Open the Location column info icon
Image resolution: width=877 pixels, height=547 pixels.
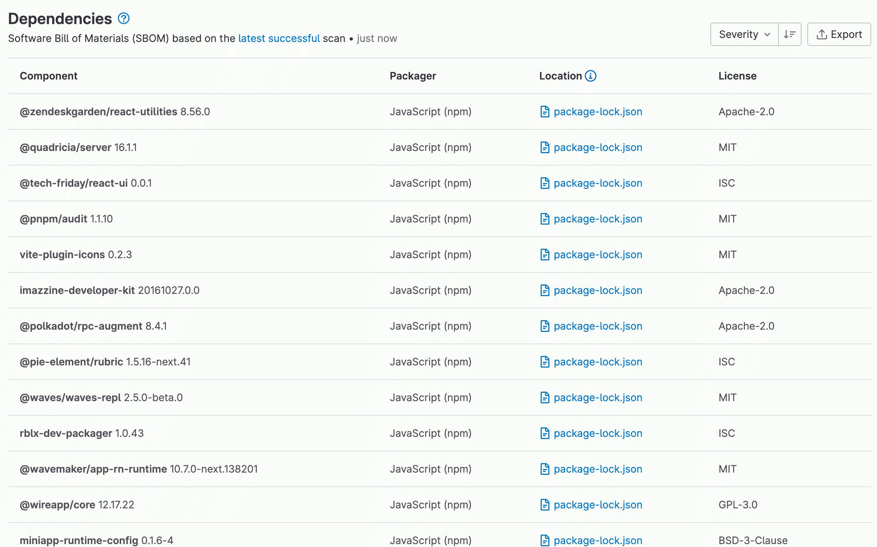[x=591, y=75]
